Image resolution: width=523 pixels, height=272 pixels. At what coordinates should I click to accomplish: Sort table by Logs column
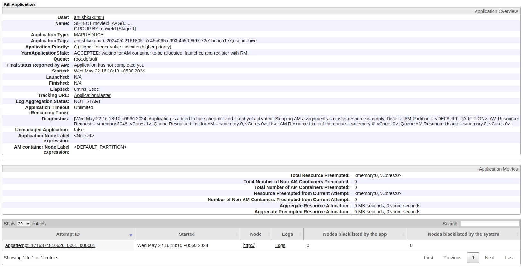tap(287, 234)
